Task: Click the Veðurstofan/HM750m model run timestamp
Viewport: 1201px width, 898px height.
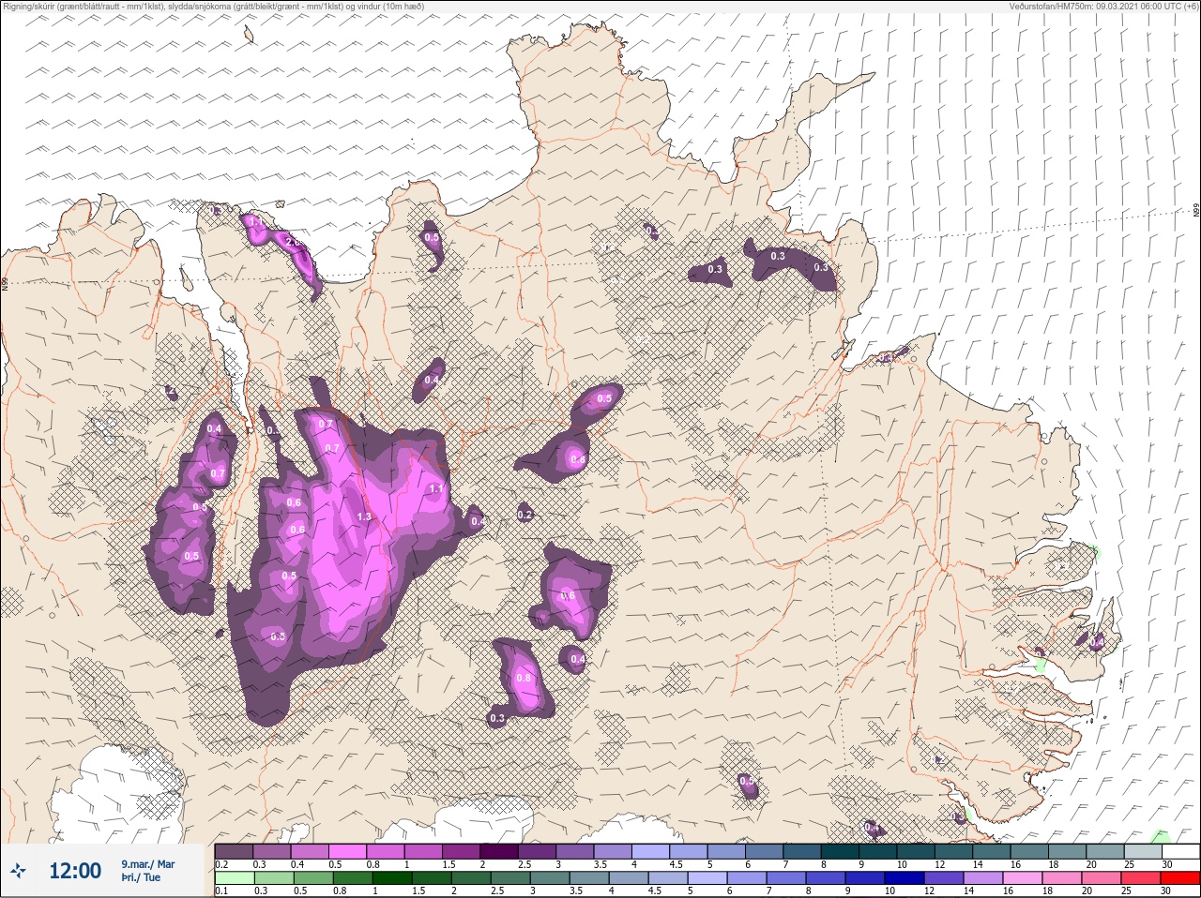Action: pos(1103,7)
